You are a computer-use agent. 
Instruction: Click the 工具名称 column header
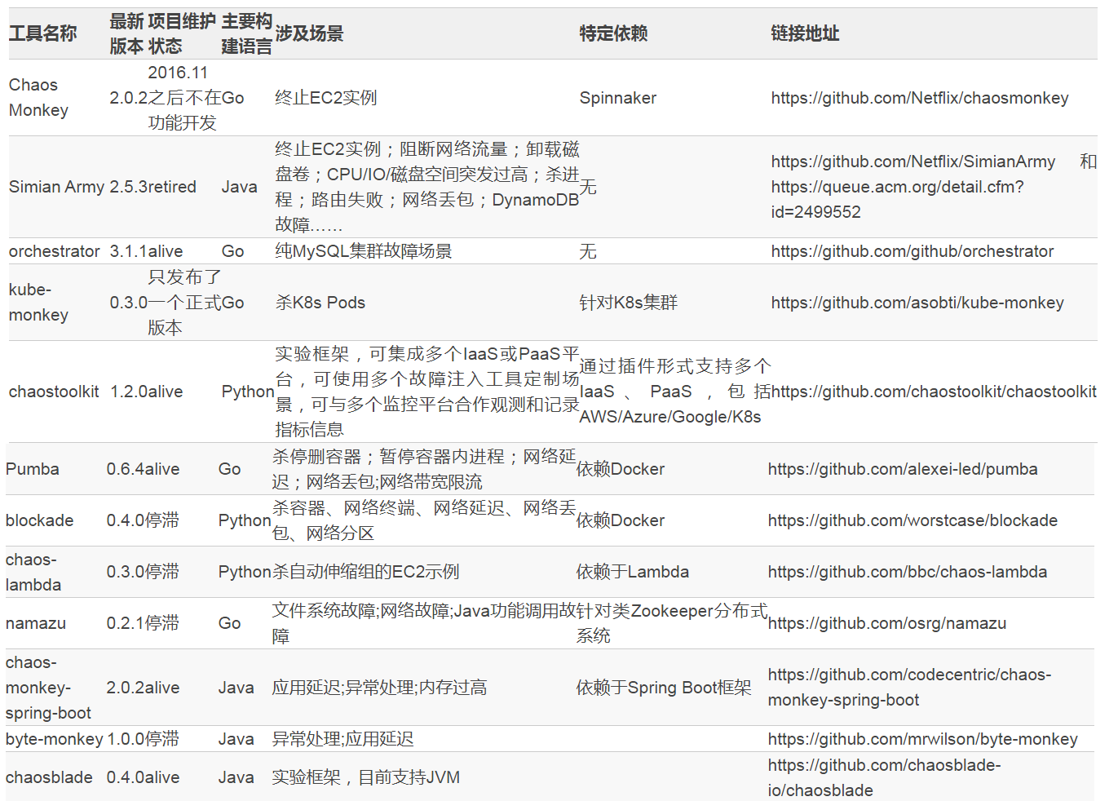(x=42, y=33)
